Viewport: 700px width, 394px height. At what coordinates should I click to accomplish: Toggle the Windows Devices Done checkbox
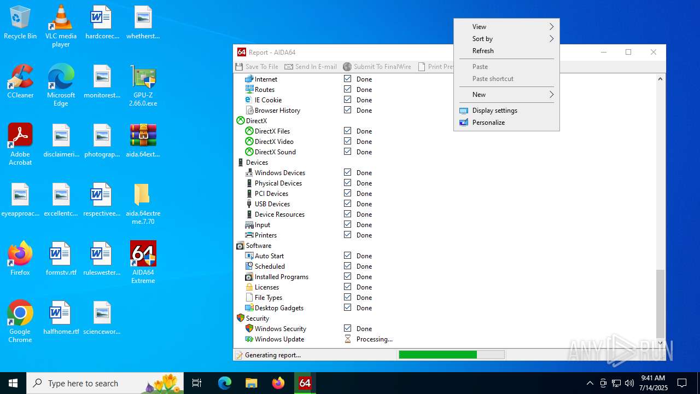coord(347,172)
